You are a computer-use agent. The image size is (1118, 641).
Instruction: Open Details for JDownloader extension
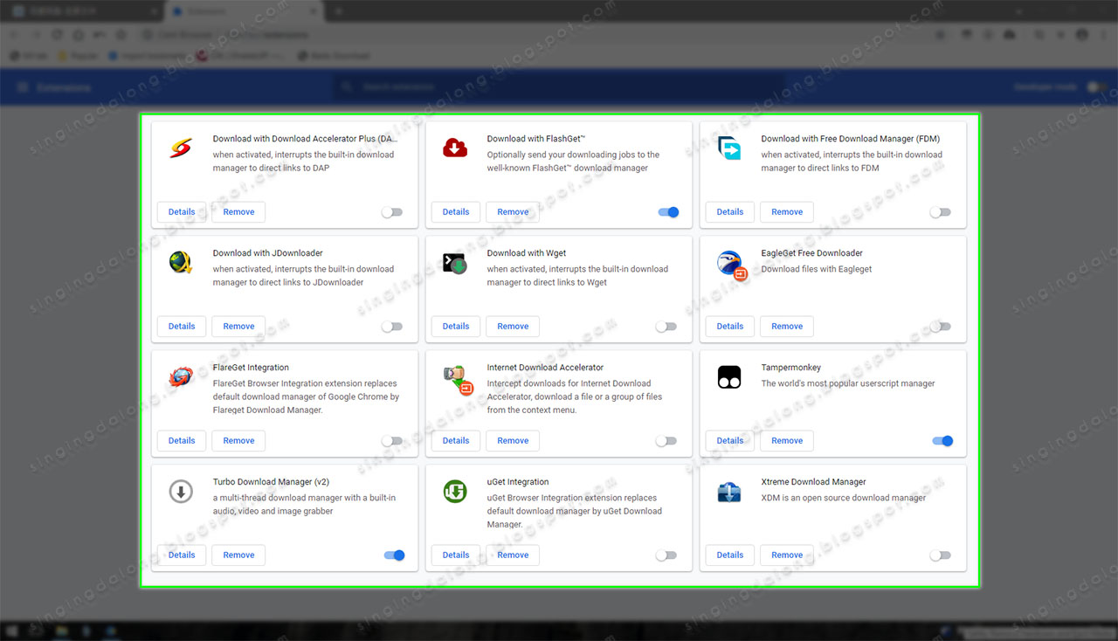click(x=182, y=327)
